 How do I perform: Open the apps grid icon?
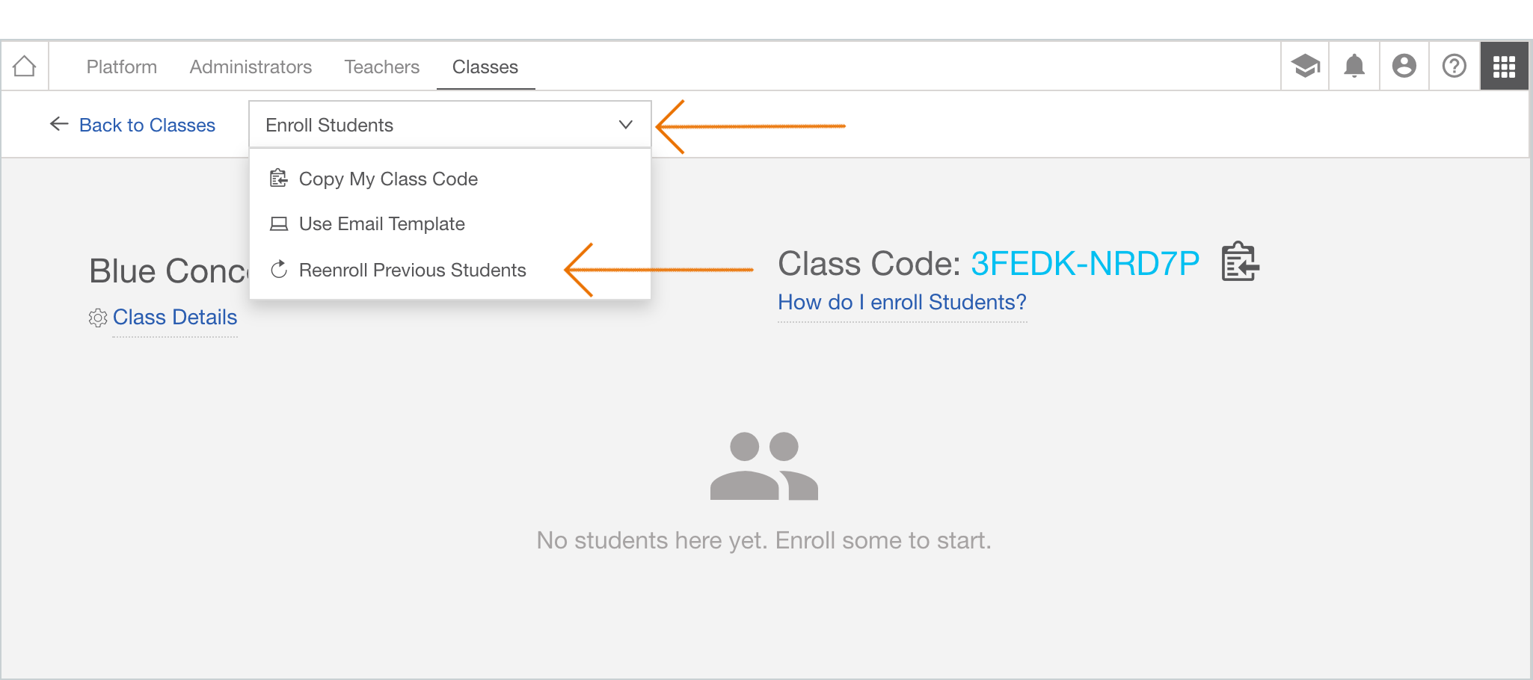[1505, 67]
